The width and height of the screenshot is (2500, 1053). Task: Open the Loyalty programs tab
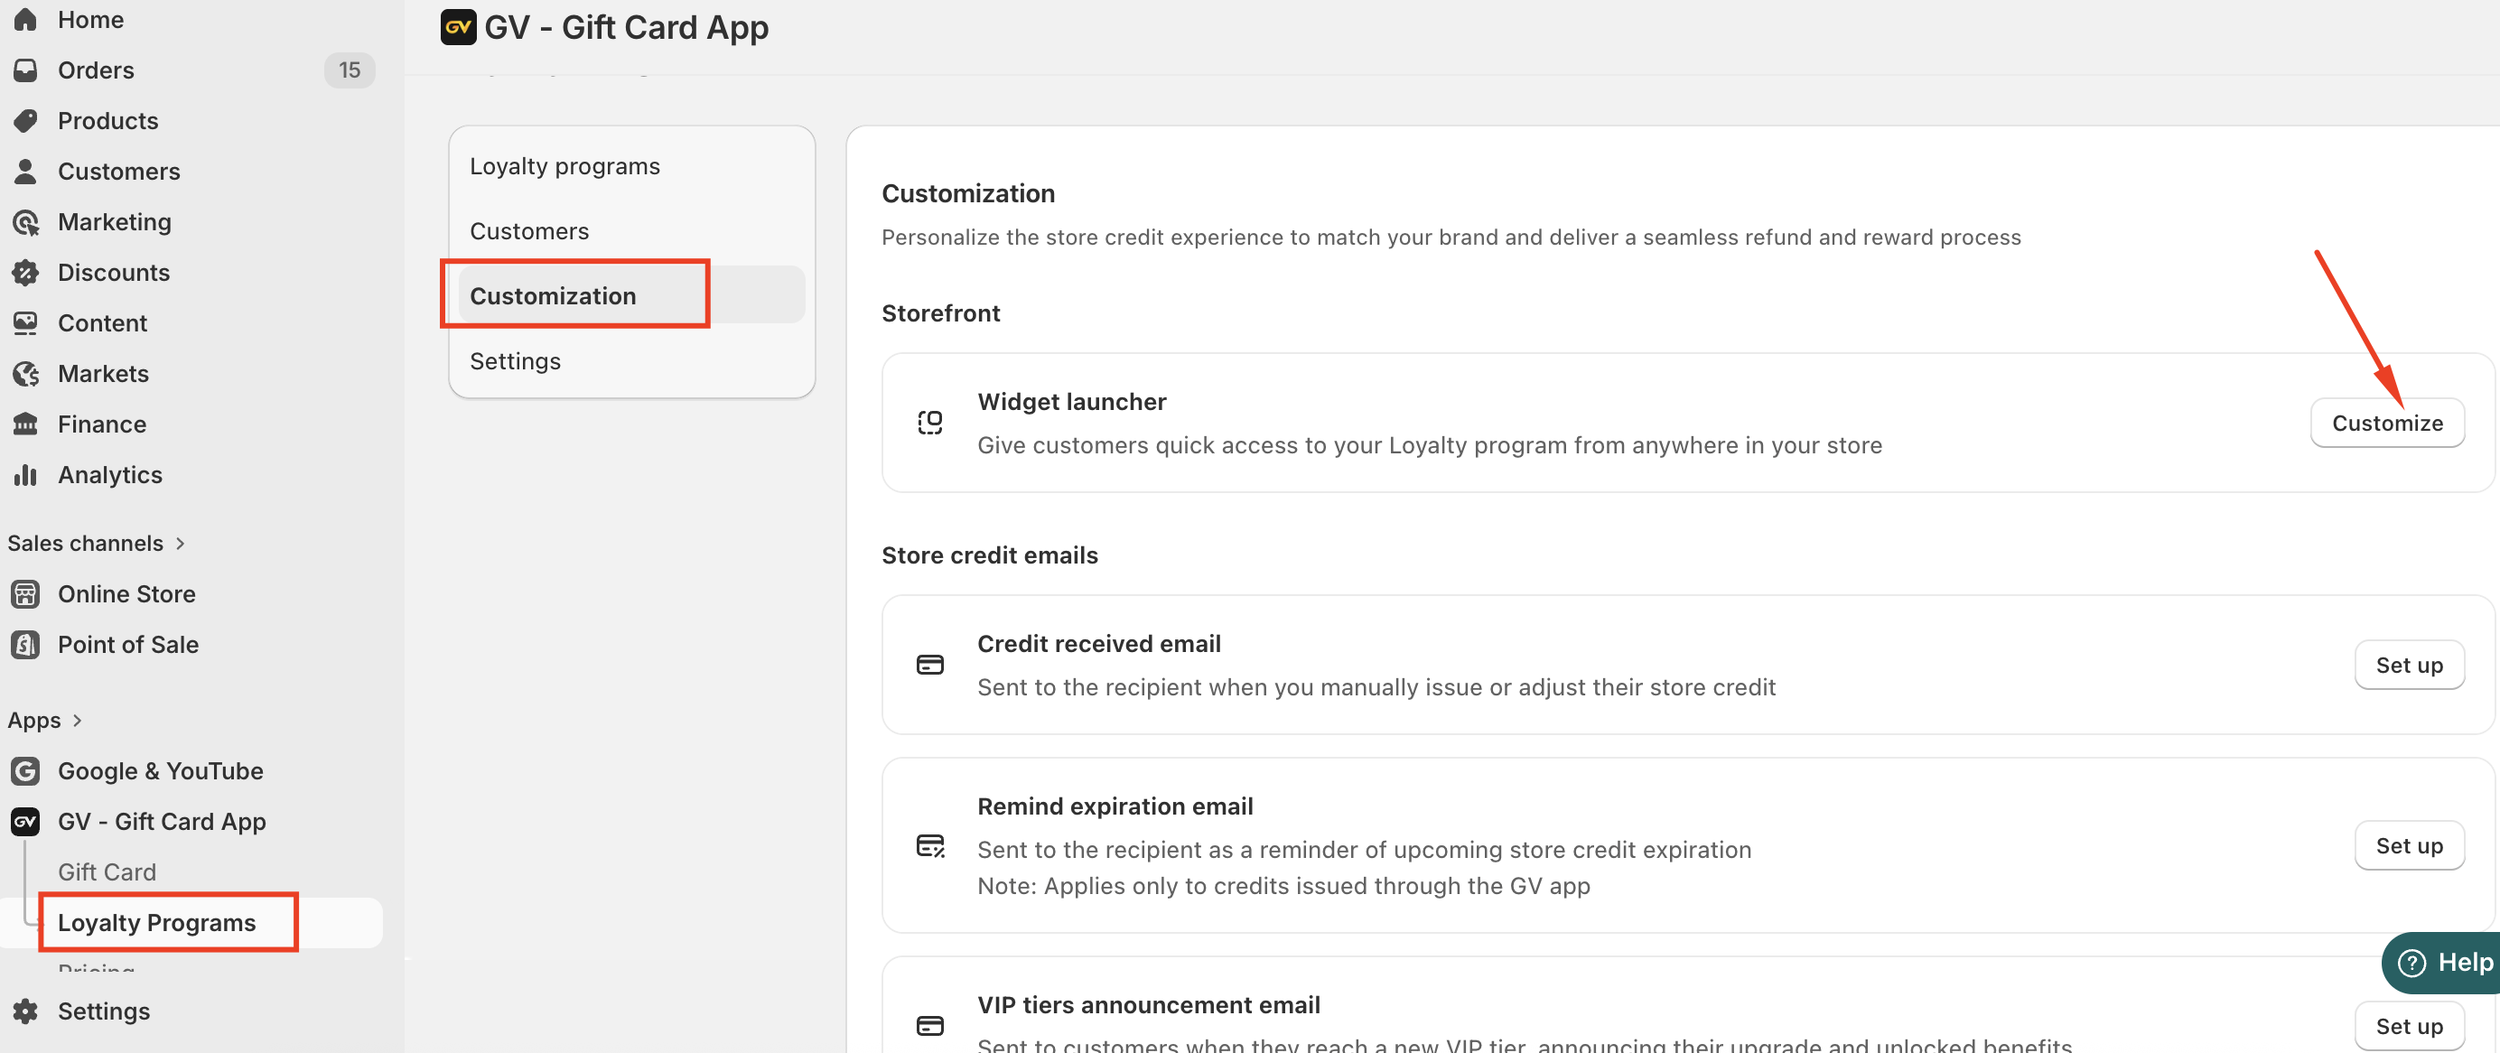tap(564, 166)
